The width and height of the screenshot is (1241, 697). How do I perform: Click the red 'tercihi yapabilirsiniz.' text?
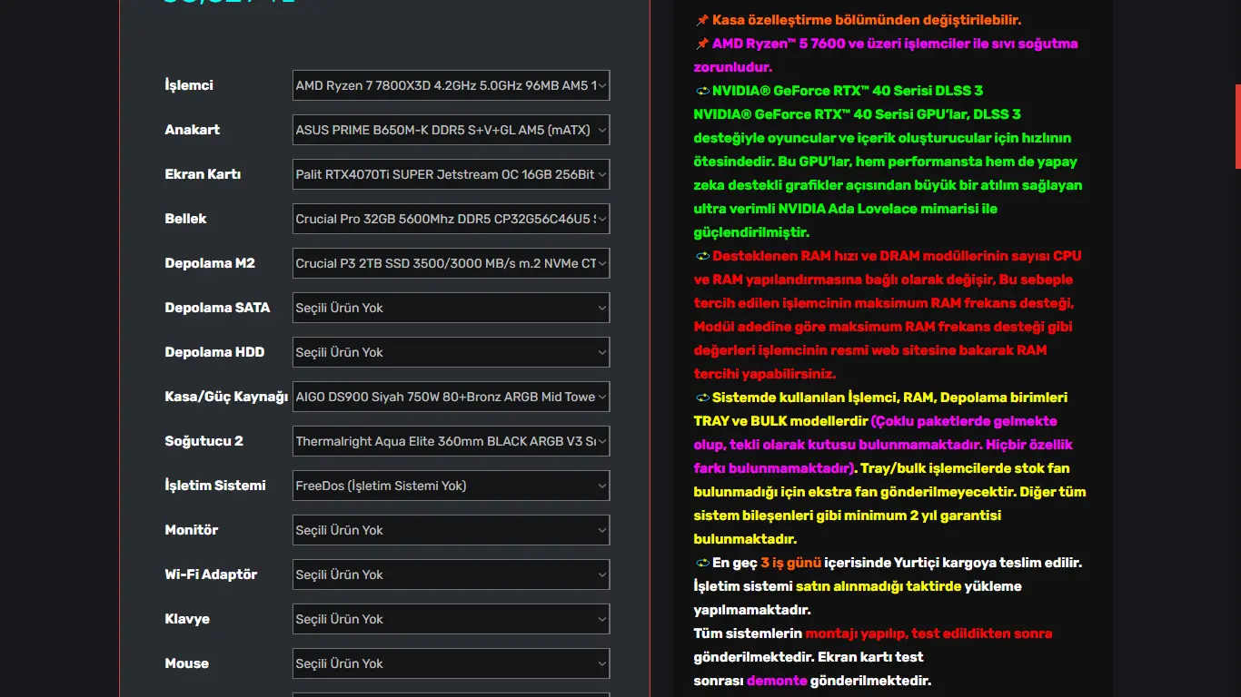pyautogui.click(x=765, y=374)
